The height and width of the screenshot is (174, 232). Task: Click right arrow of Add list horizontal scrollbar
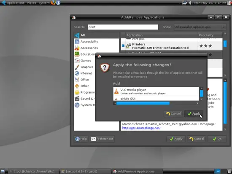197,103
